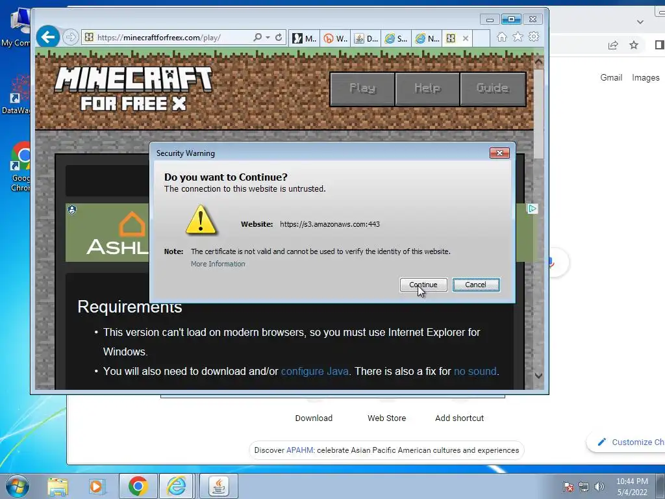The width and height of the screenshot is (665, 499).
Task: Click the Guide button on Minecraft site
Action: click(x=493, y=88)
